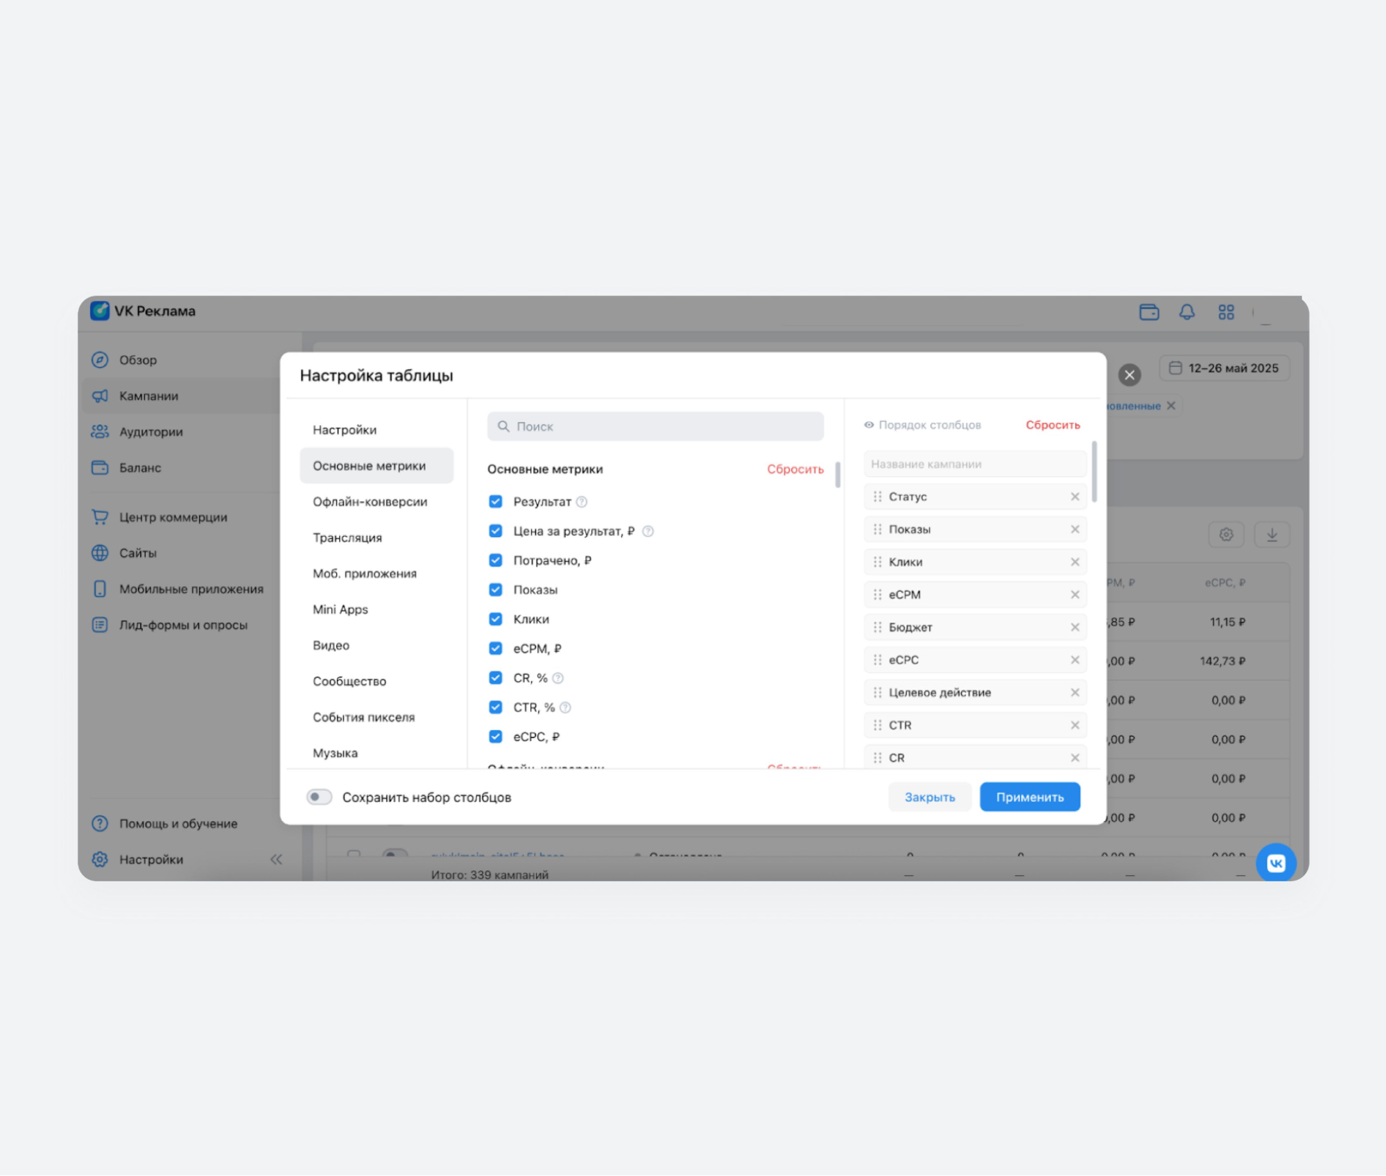Select Основные метрики category
The image size is (1386, 1176).
(376, 466)
